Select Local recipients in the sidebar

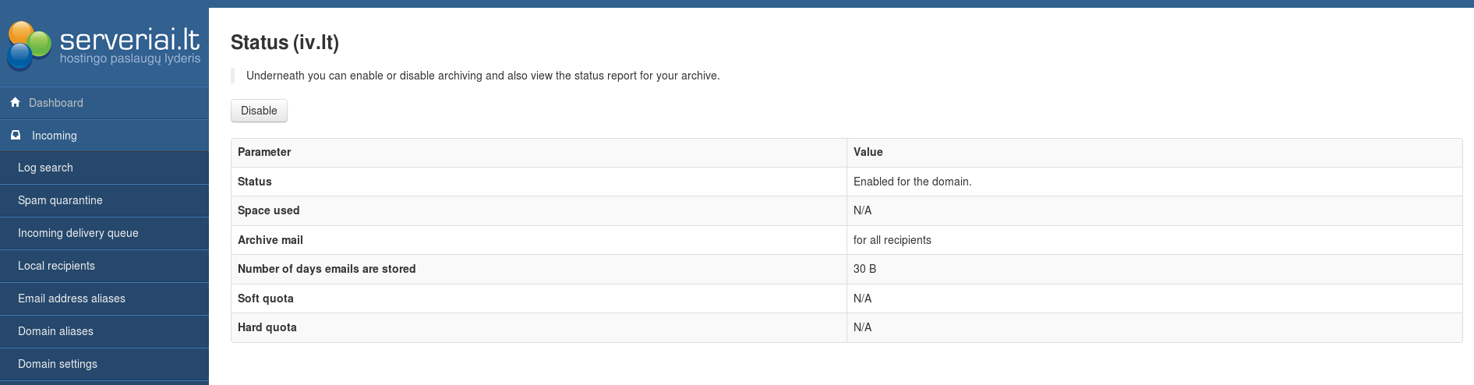click(56, 266)
